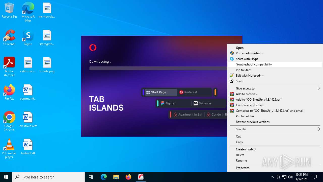Choose Cut in the context menu
The width and height of the screenshot is (323, 182).
(275, 136)
